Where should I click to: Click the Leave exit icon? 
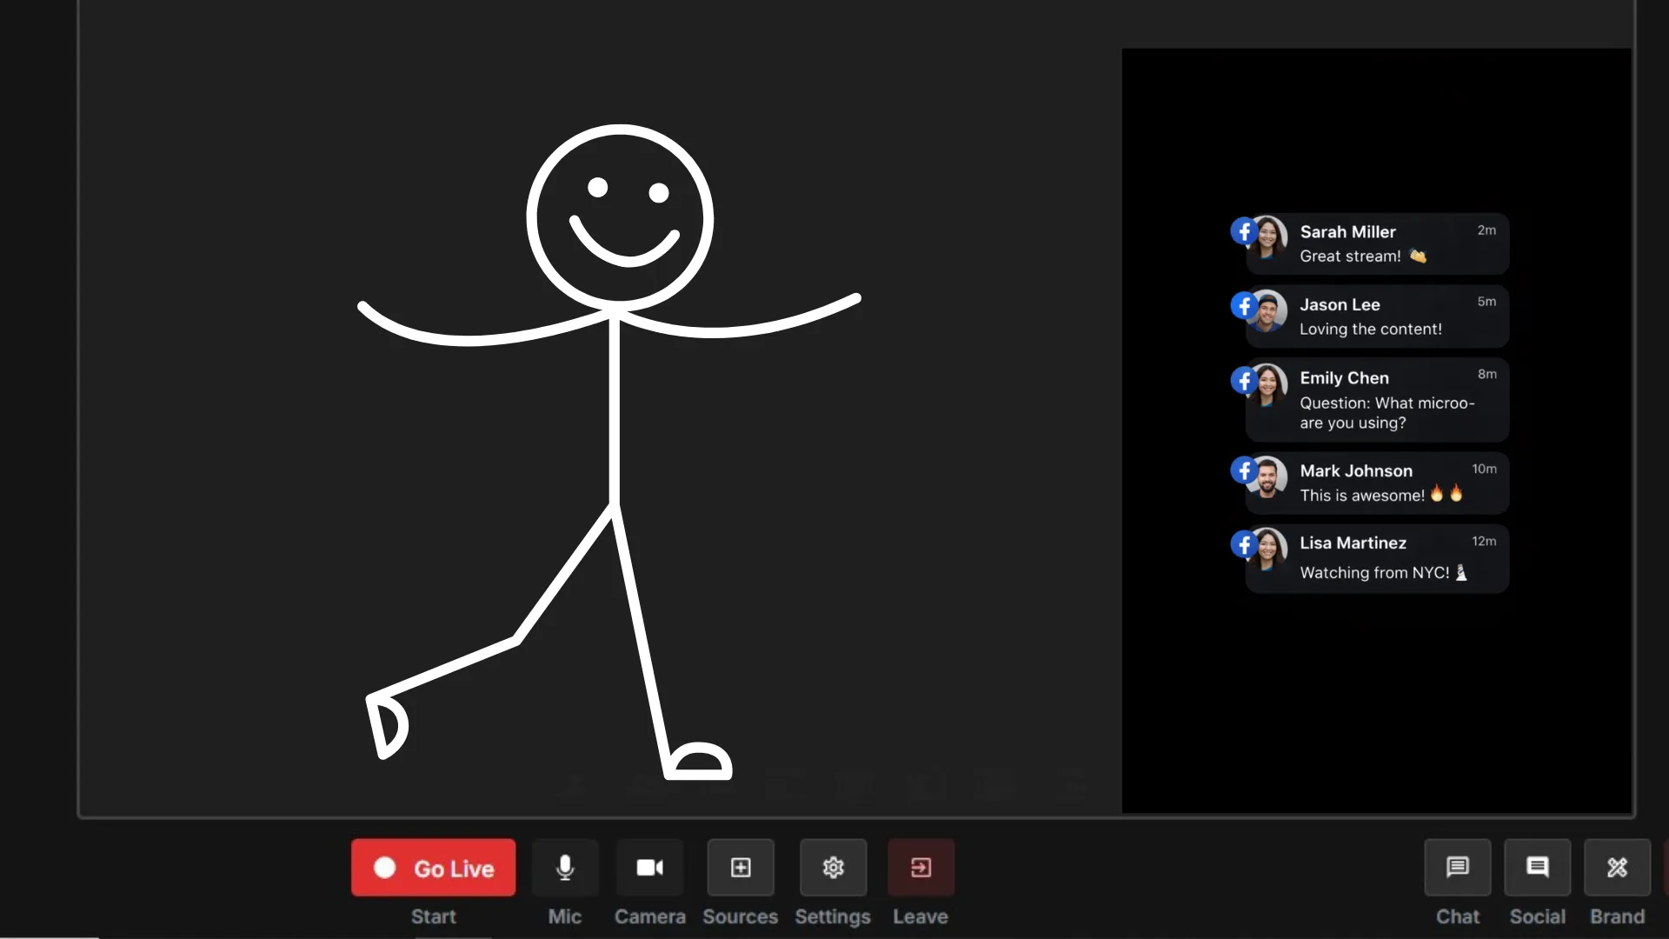point(921,868)
